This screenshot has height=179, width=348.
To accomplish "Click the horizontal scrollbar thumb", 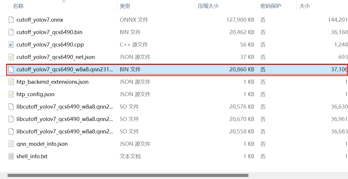I will 128,175.
